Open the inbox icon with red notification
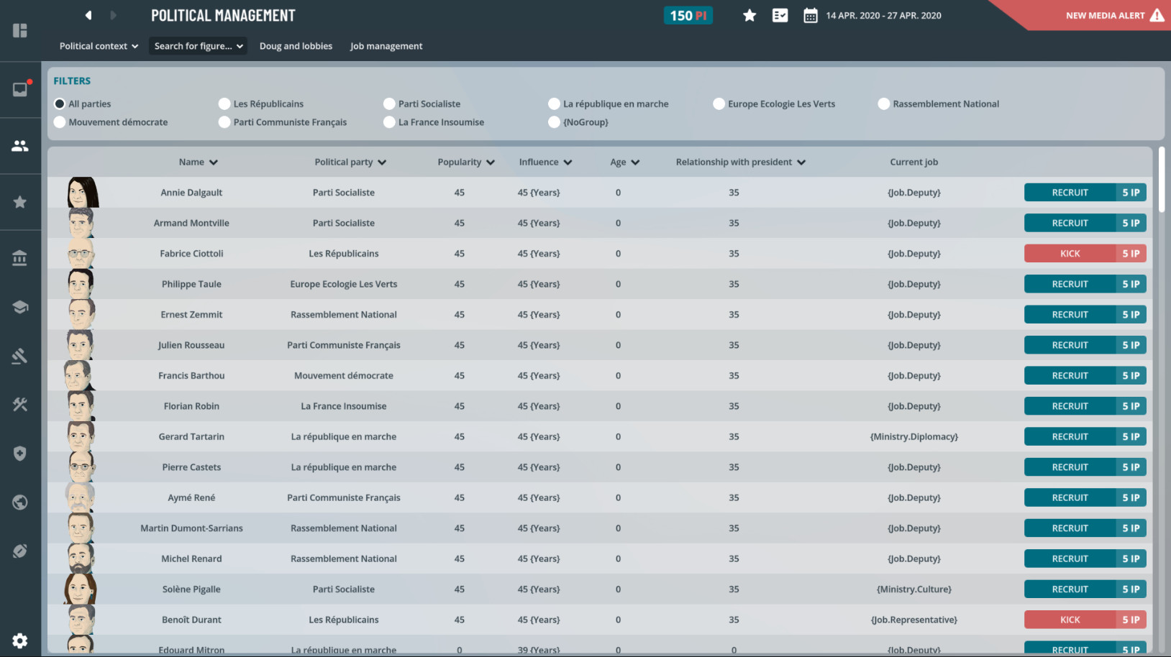 tap(20, 89)
